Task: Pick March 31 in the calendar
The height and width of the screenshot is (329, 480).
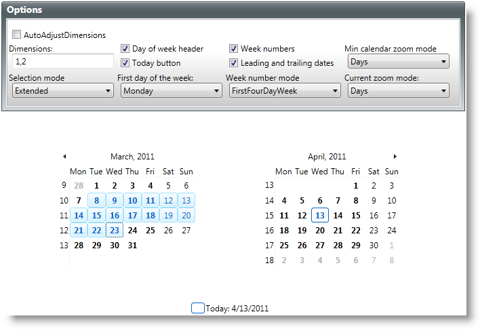Action: (x=132, y=245)
